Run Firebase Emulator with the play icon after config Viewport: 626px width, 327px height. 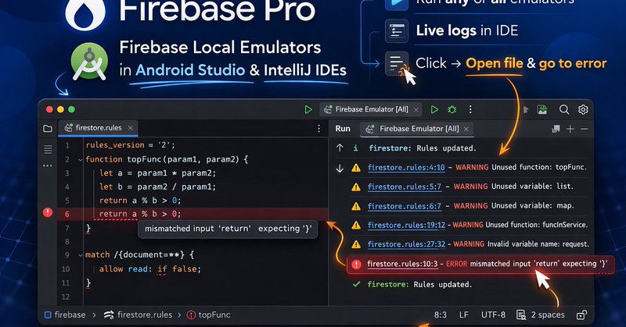point(434,109)
